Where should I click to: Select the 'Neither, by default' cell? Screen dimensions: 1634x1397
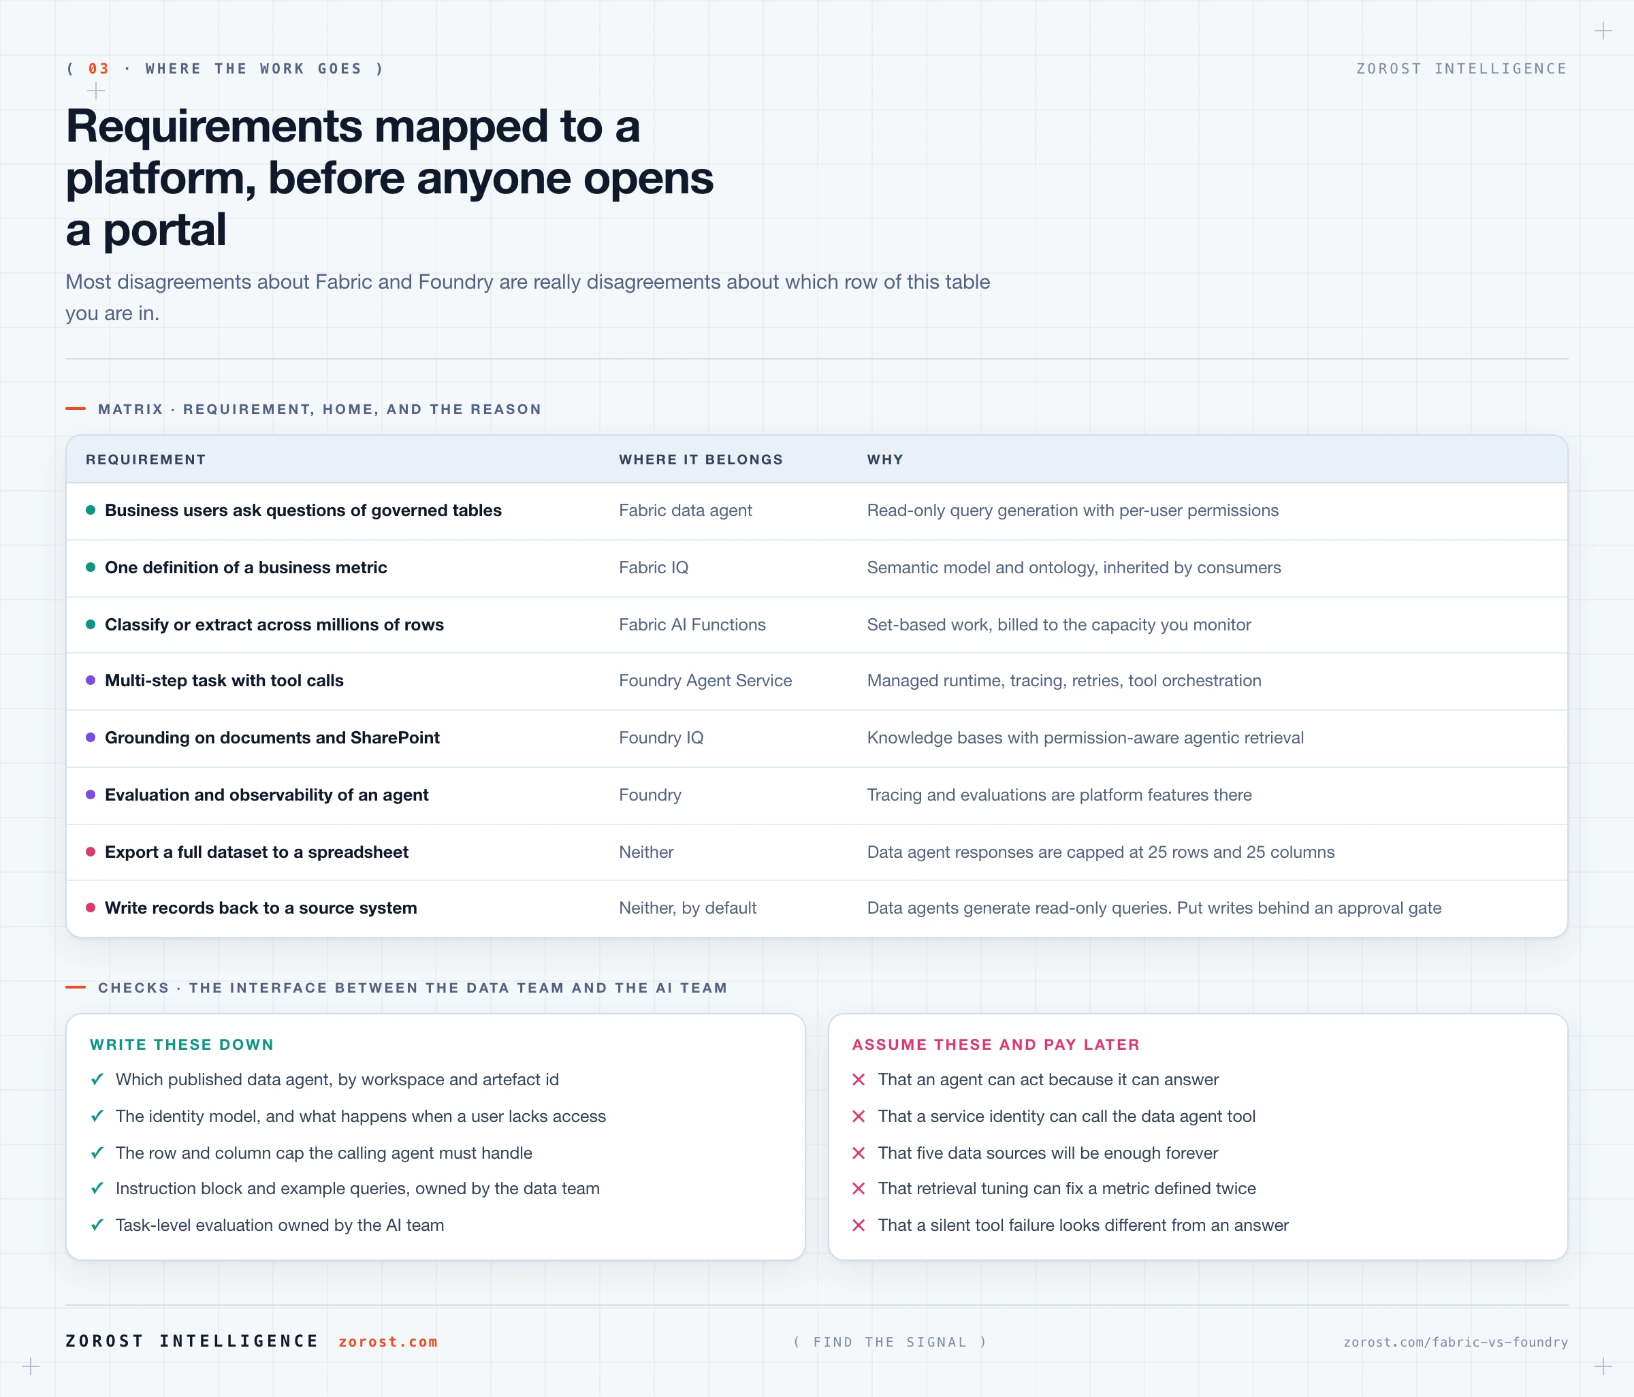point(688,908)
